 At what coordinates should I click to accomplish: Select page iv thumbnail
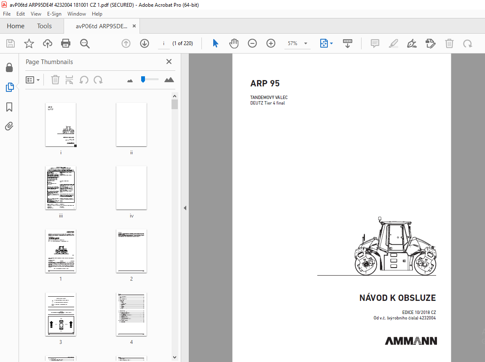click(131, 188)
